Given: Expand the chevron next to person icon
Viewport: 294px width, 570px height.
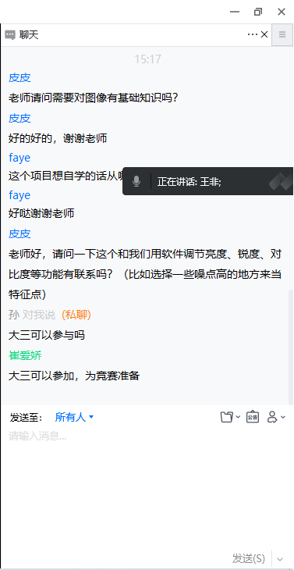Looking at the screenshot, I should pos(283,417).
